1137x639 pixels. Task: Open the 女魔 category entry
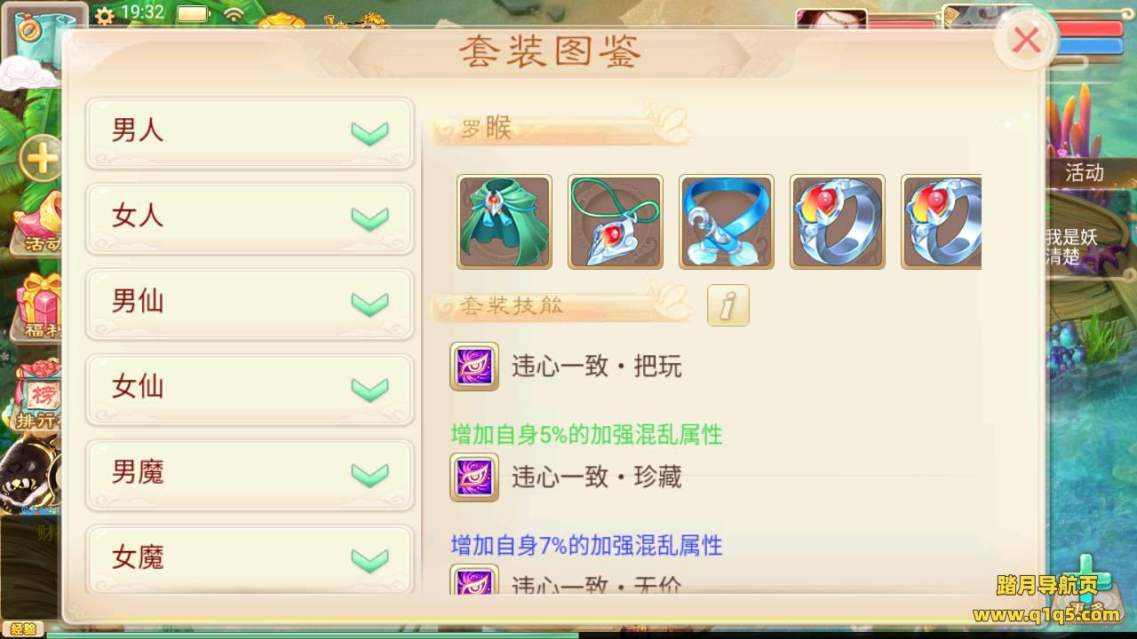(250, 559)
